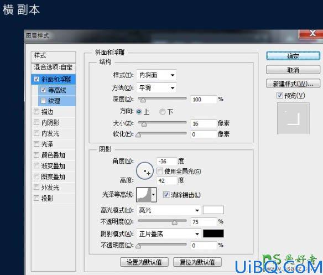Enable the 内发光 checkbox

click(37, 133)
